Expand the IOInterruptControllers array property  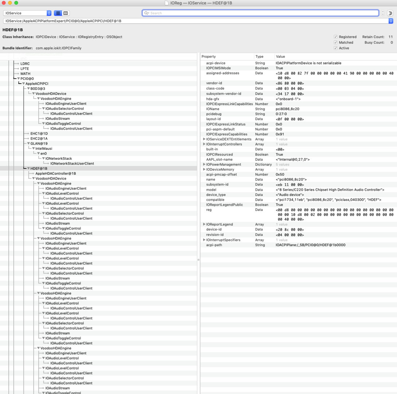tap(204, 144)
